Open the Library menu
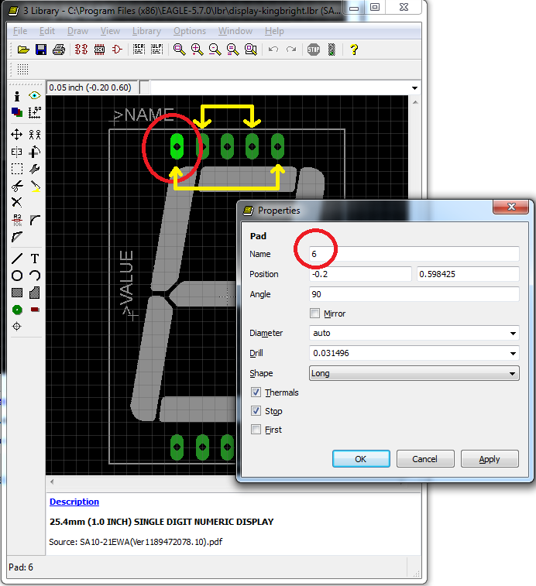Image resolution: width=536 pixels, height=586 pixels. [146, 31]
